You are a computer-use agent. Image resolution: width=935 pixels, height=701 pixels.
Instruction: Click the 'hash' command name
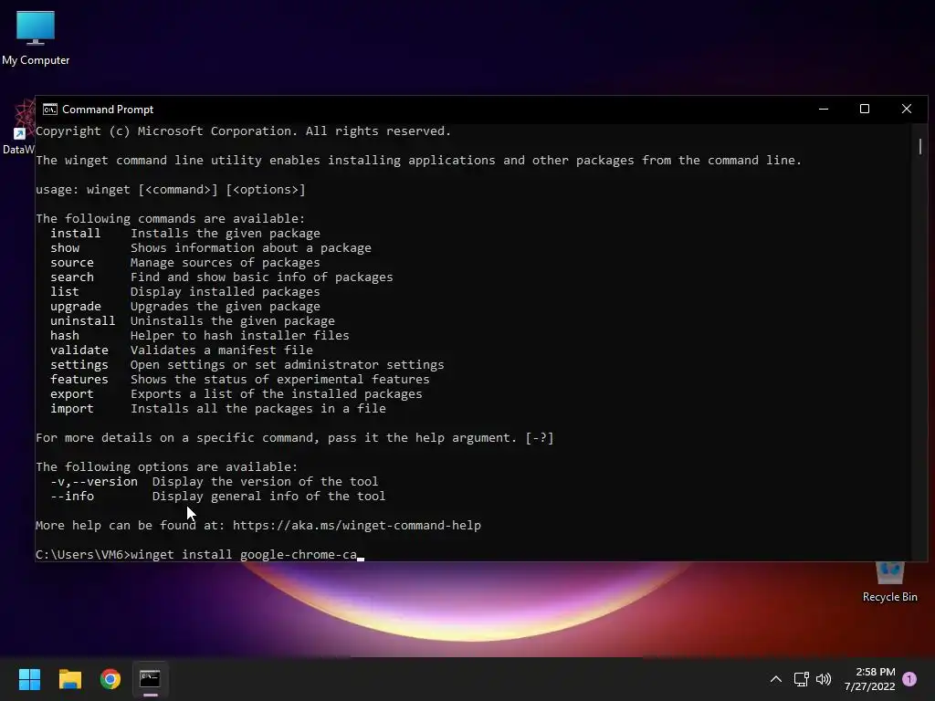pyautogui.click(x=65, y=336)
